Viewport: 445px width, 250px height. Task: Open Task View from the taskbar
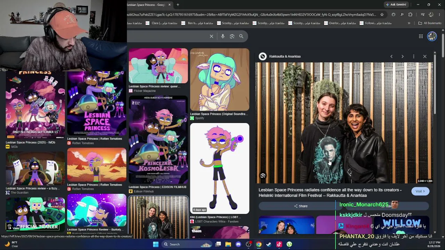click(x=218, y=244)
